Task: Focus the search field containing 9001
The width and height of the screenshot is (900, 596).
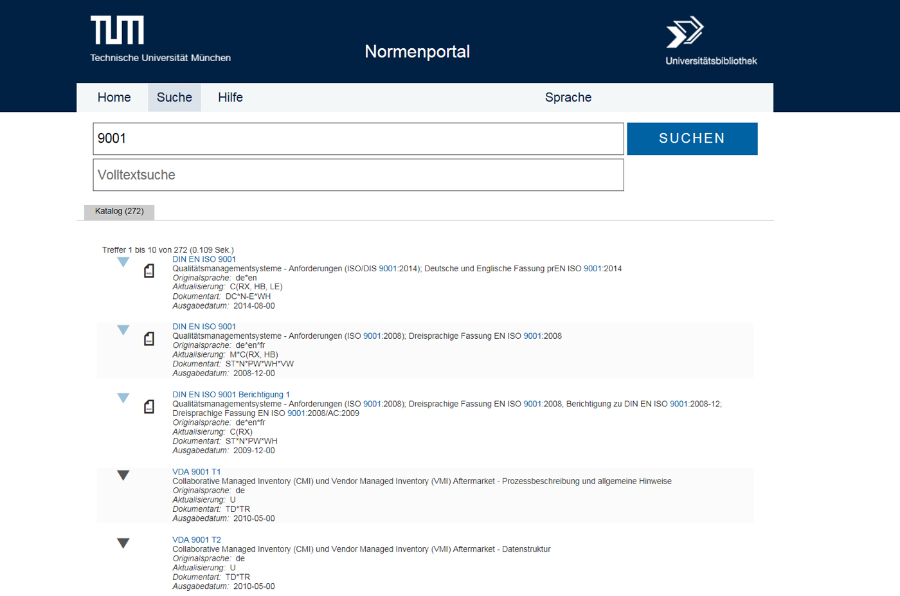Action: click(358, 139)
